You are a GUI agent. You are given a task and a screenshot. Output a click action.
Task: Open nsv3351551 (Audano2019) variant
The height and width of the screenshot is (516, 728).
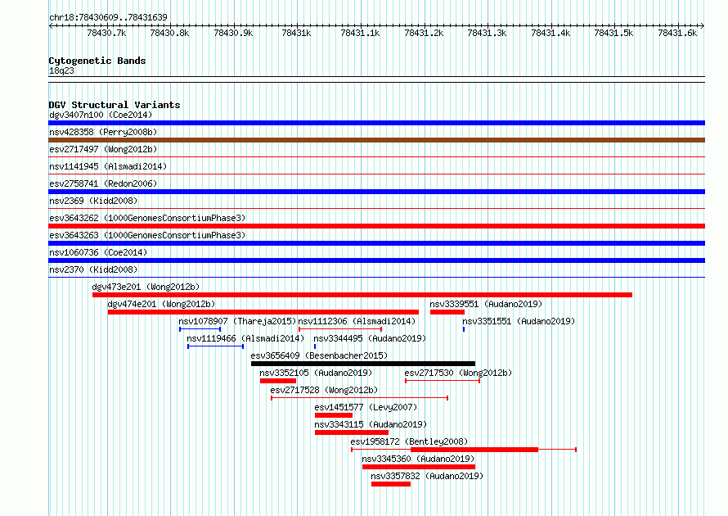pos(519,321)
